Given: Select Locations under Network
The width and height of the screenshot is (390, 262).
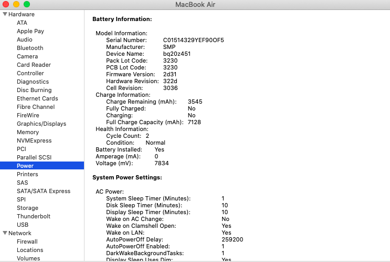Looking at the screenshot, I should 30,250.
